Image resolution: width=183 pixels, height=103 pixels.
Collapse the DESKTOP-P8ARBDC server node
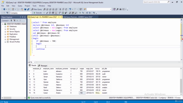(3, 24)
